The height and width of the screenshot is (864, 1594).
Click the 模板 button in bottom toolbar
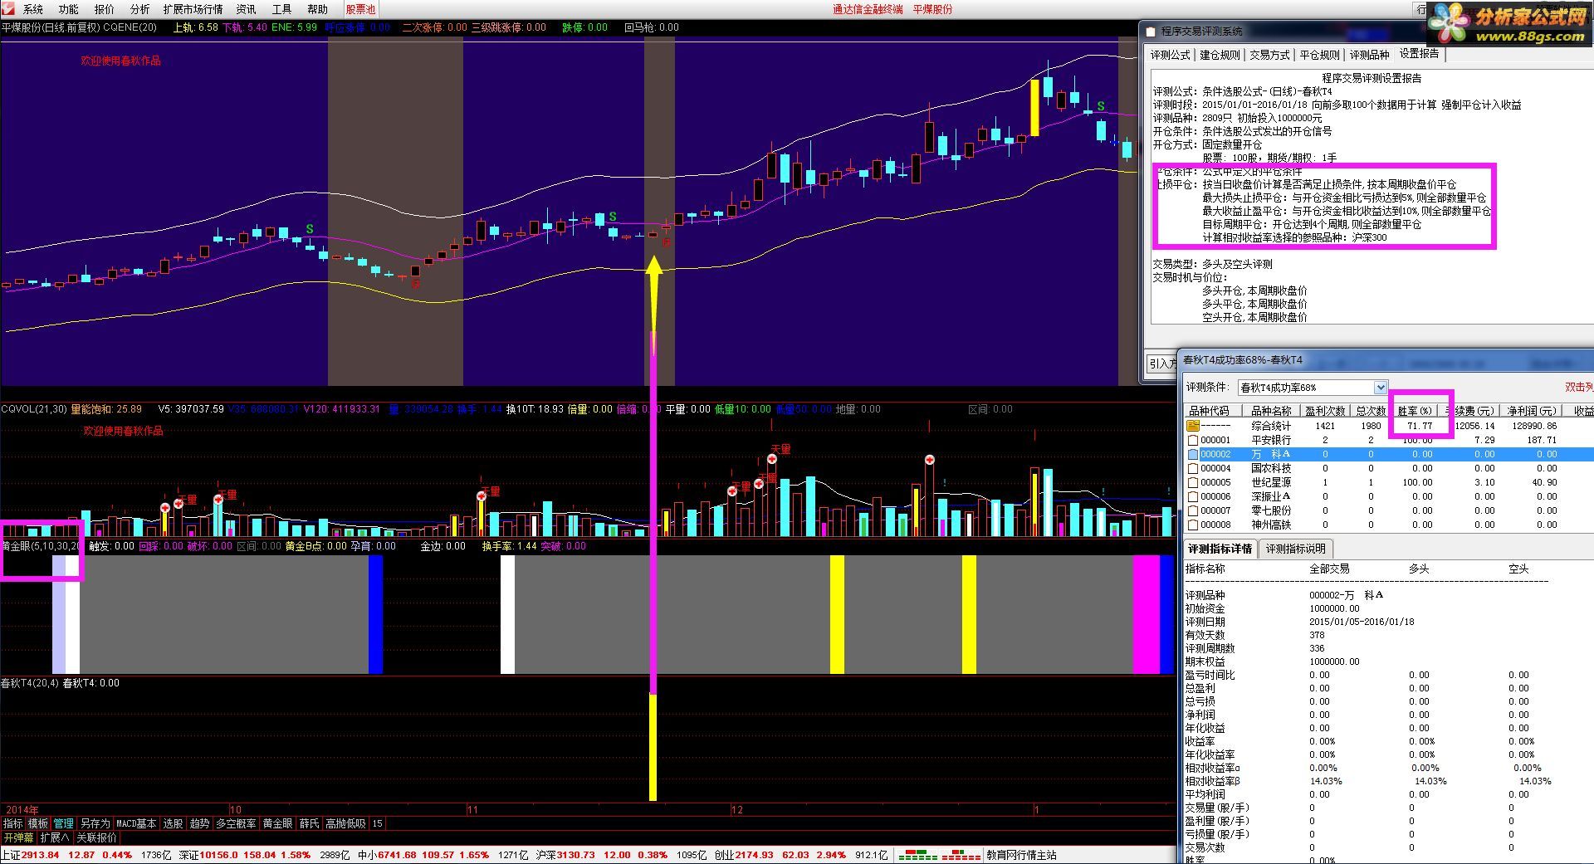[x=38, y=823]
